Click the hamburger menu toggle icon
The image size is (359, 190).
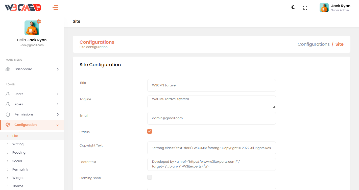tap(55, 8)
